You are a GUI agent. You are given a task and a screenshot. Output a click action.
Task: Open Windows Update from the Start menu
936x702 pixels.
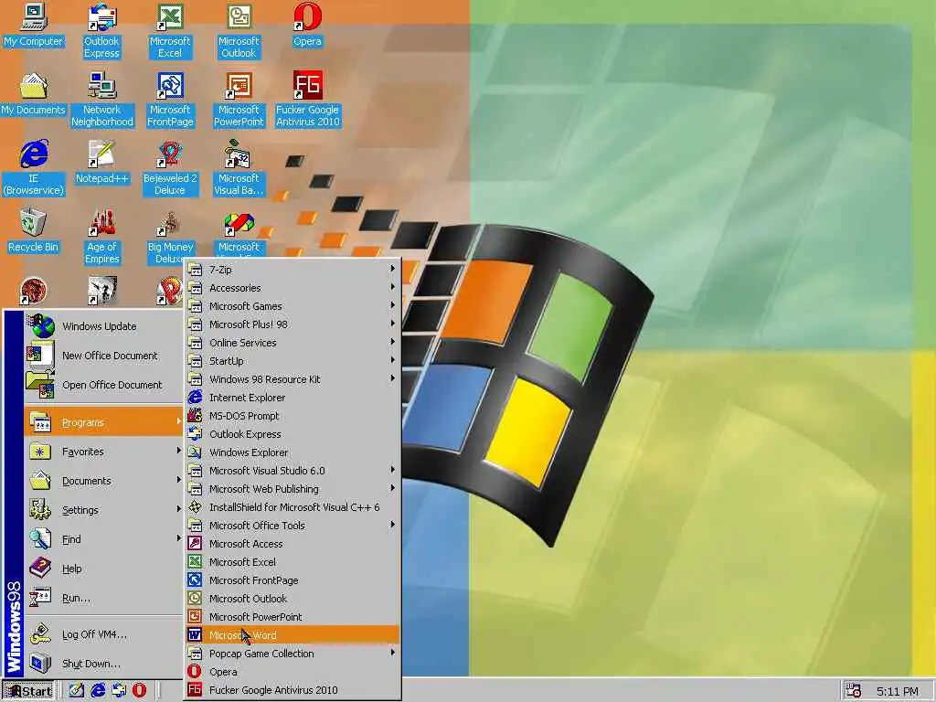[x=103, y=326]
